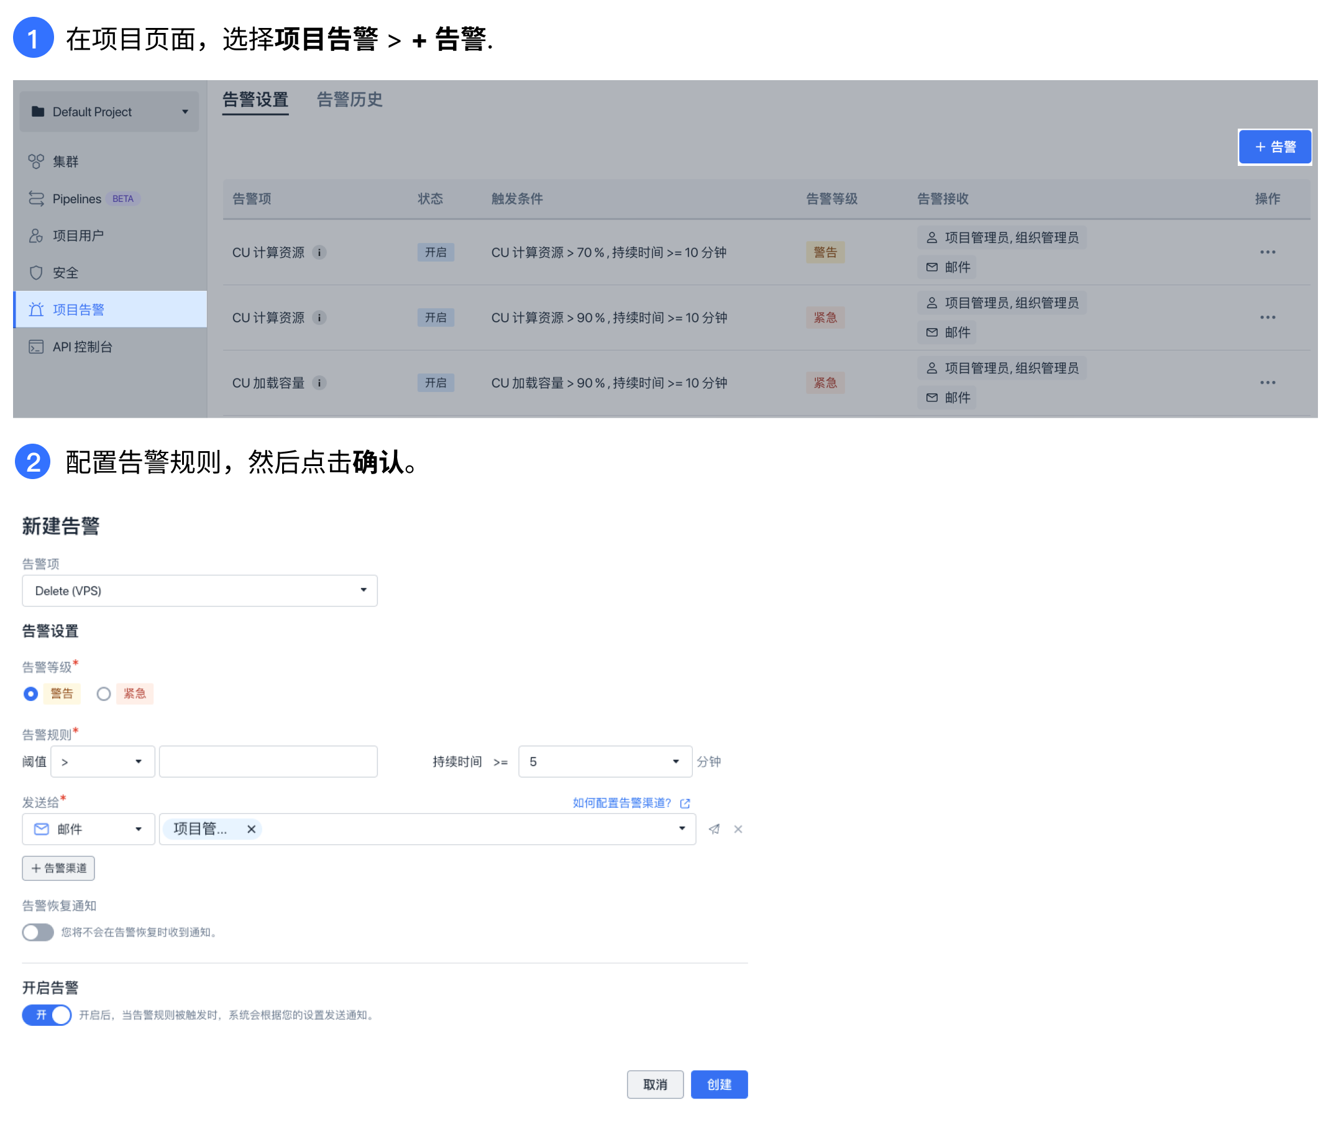The height and width of the screenshot is (1139, 1331).
Task: Select 项目告警 in the sidebar
Action: tap(110, 309)
